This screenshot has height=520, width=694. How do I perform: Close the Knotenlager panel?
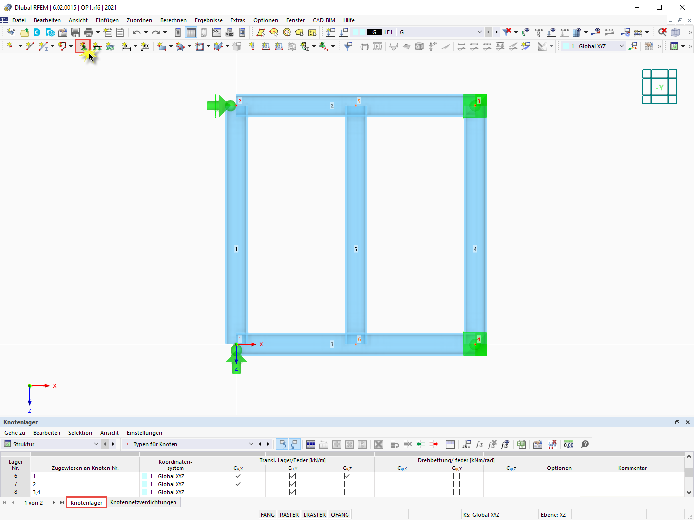687,422
